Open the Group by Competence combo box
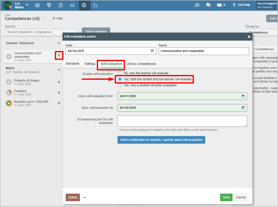The width and height of the screenshot is (278, 207). (262, 32)
